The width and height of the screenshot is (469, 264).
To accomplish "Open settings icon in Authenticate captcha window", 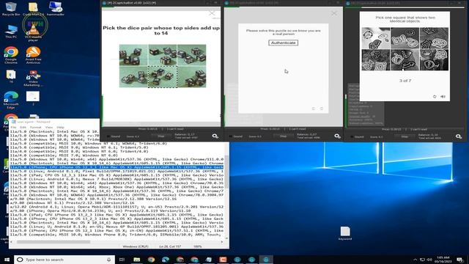I will pyautogui.click(x=337, y=136).
